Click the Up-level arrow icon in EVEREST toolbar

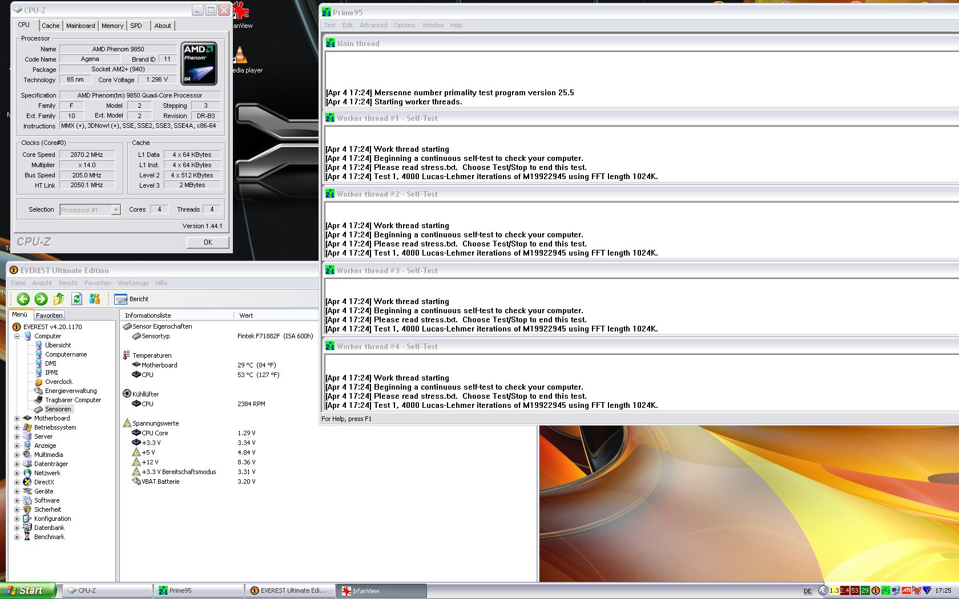tap(59, 299)
